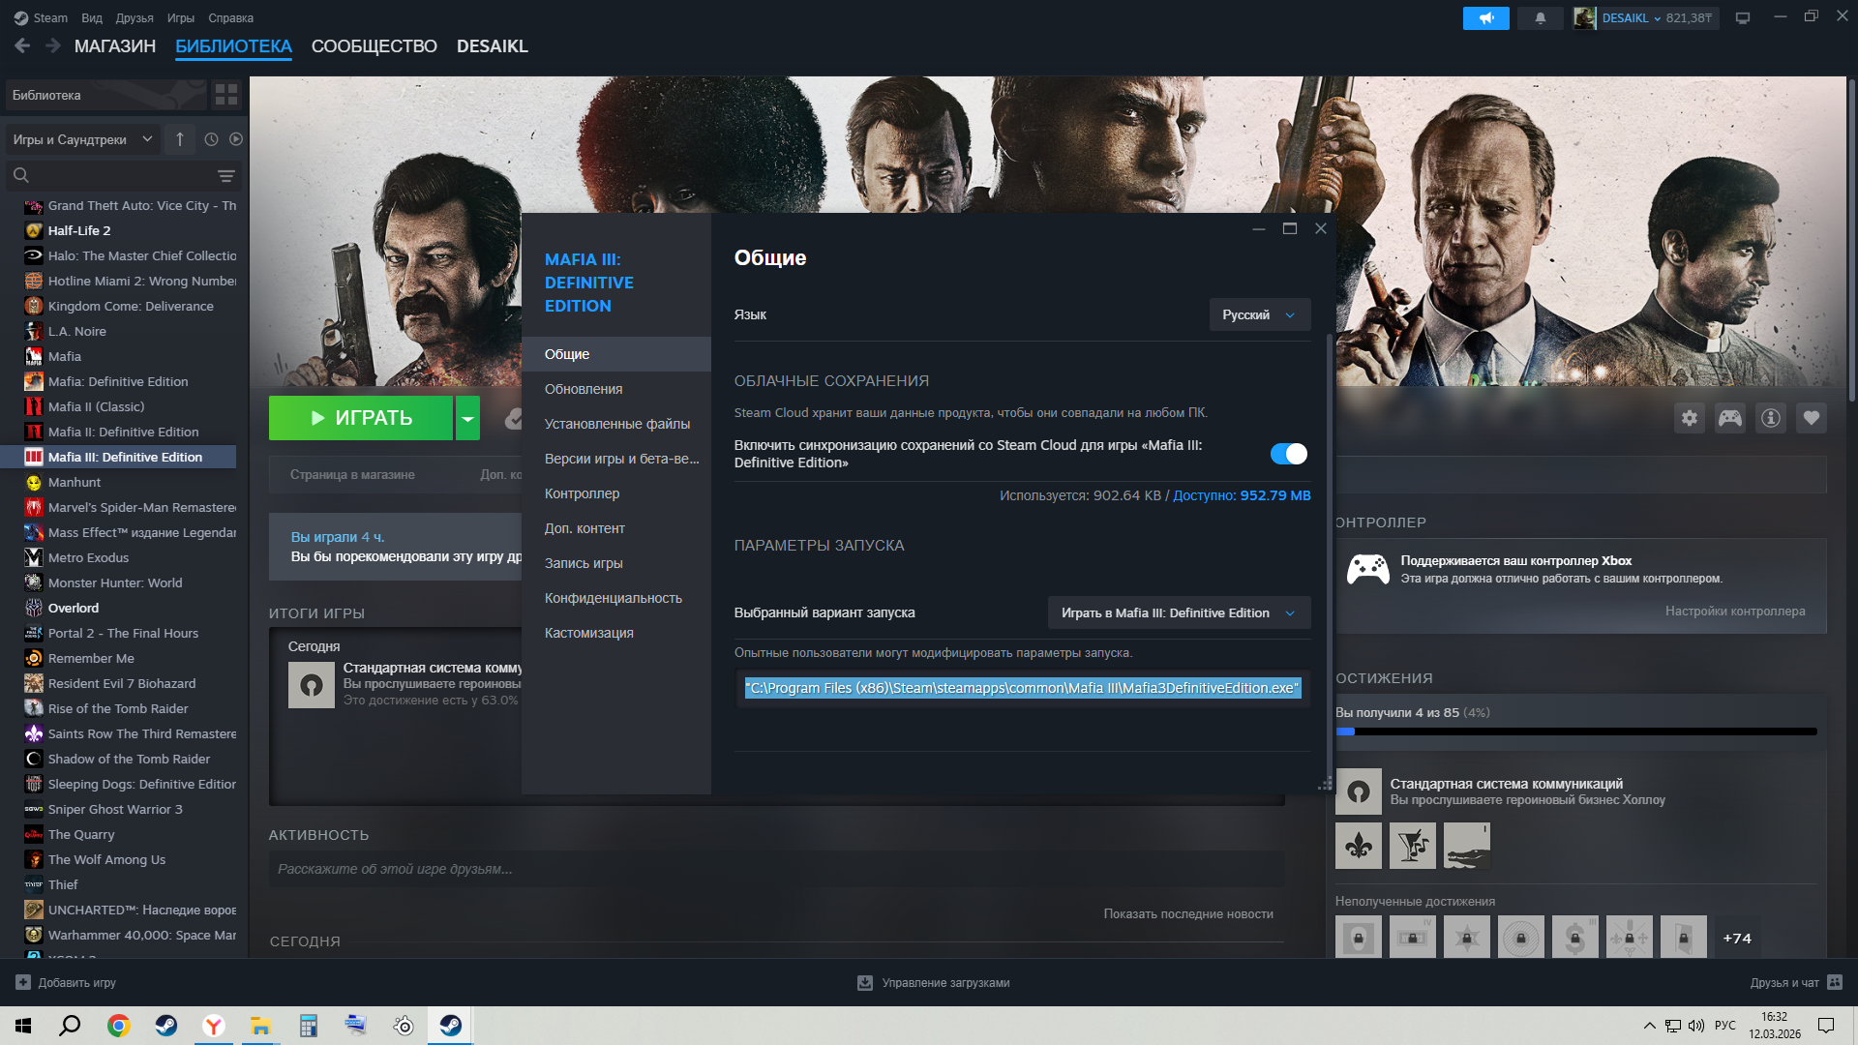Open Yandex Browser from the taskbar

coord(213,1026)
